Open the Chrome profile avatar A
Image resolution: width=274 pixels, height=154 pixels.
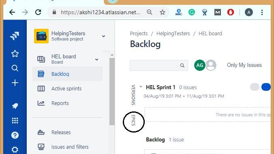pyautogui.click(x=249, y=12)
